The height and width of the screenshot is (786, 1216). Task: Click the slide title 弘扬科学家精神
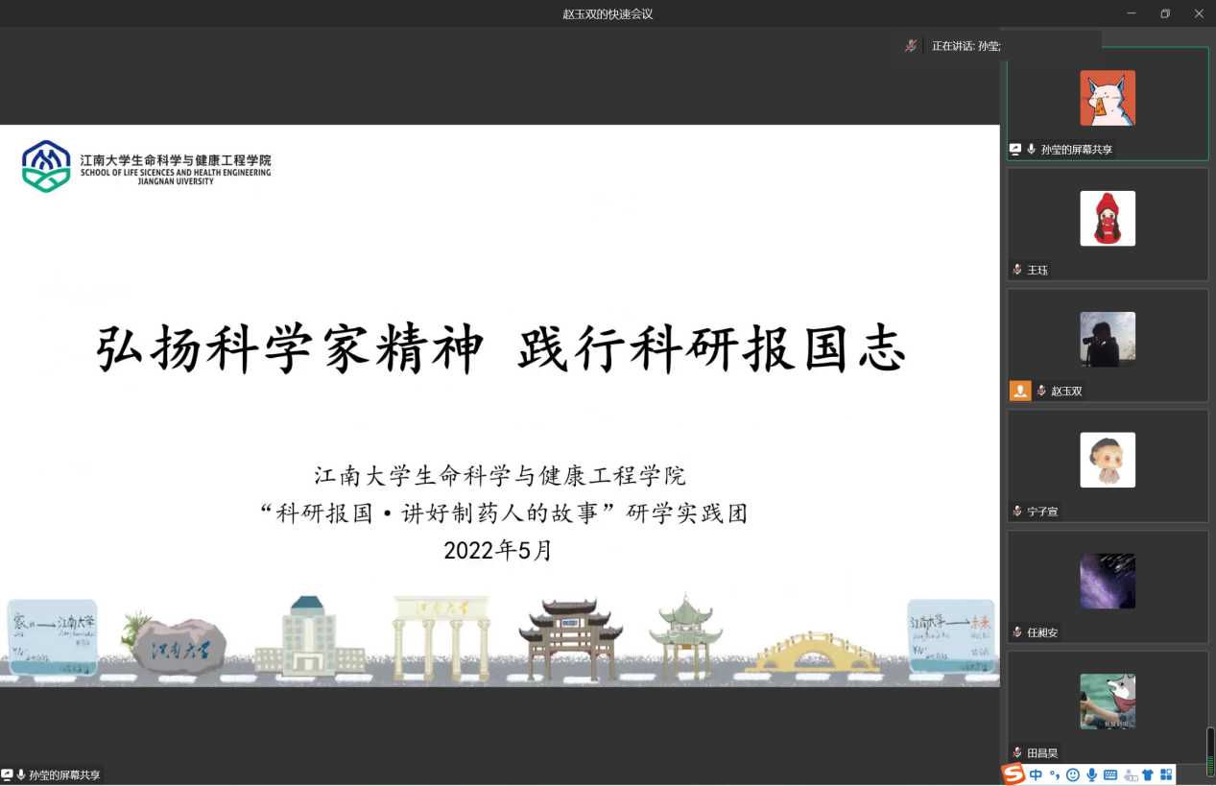pyautogui.click(x=290, y=349)
